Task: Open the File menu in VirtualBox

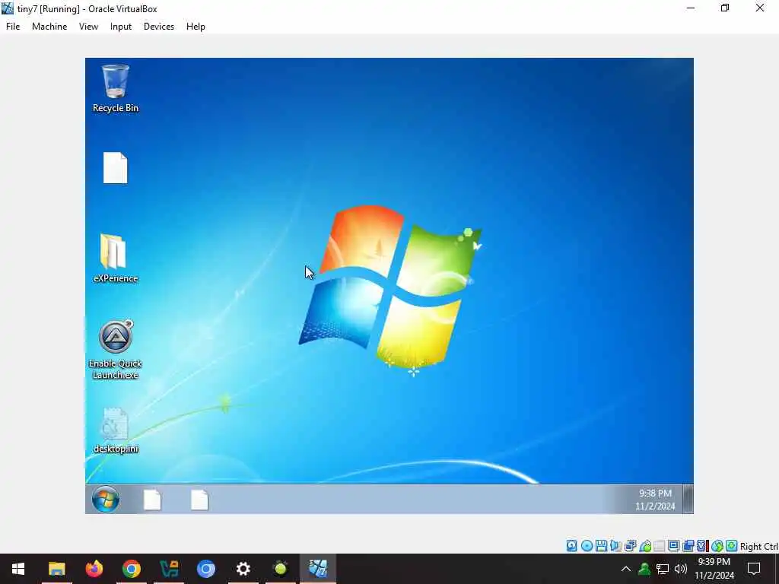Action: (x=13, y=27)
